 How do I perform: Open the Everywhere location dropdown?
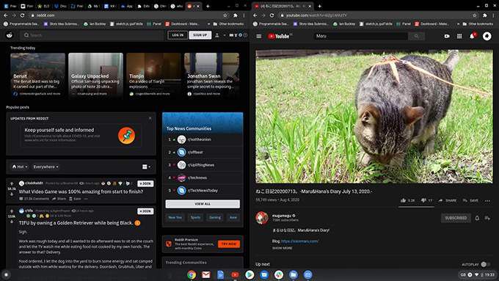point(45,167)
